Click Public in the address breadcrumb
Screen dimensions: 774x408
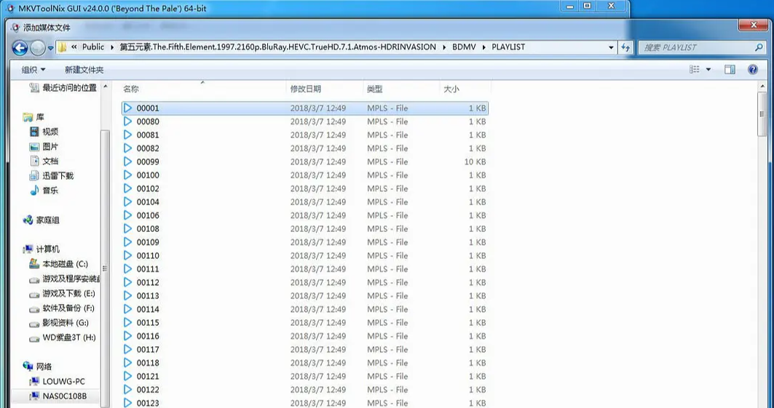point(92,47)
